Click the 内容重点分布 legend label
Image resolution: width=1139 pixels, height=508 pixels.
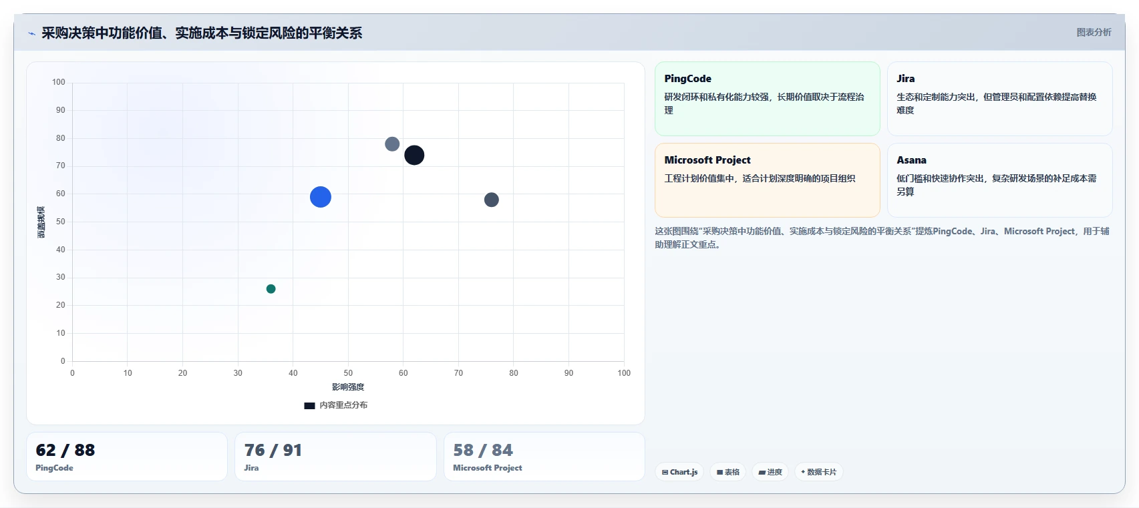(343, 405)
